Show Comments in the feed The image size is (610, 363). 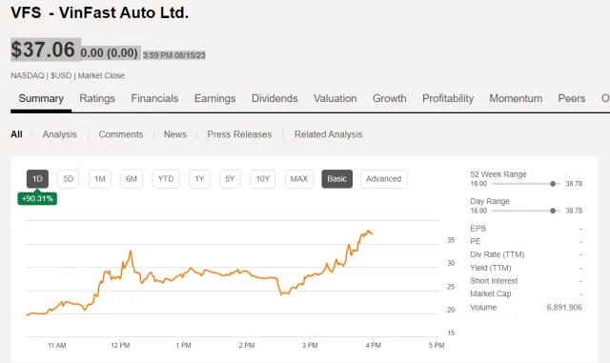click(121, 134)
